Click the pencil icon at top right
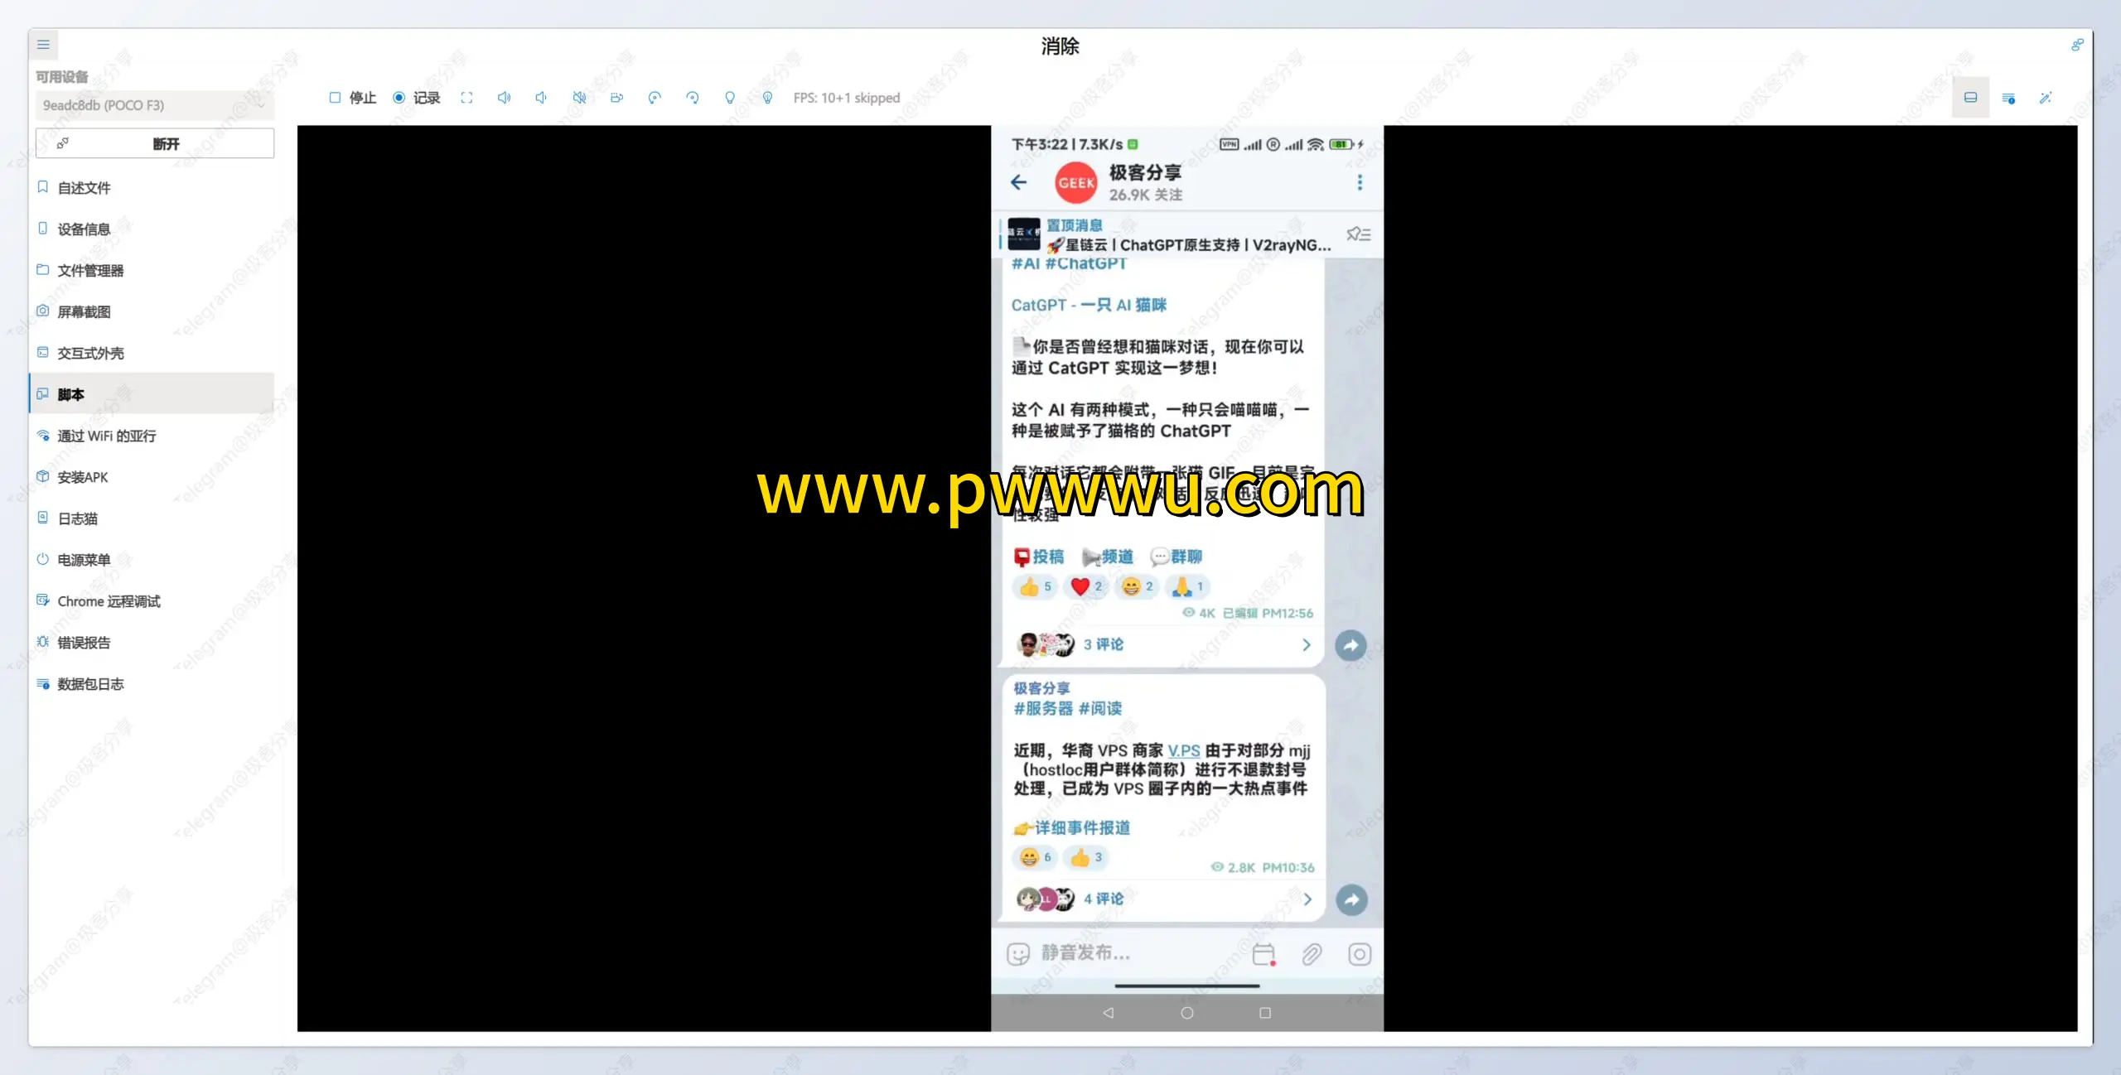The width and height of the screenshot is (2121, 1075). (2046, 98)
